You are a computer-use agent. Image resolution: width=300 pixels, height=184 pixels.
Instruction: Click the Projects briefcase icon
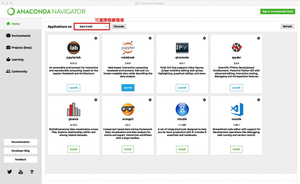(x=8, y=47)
